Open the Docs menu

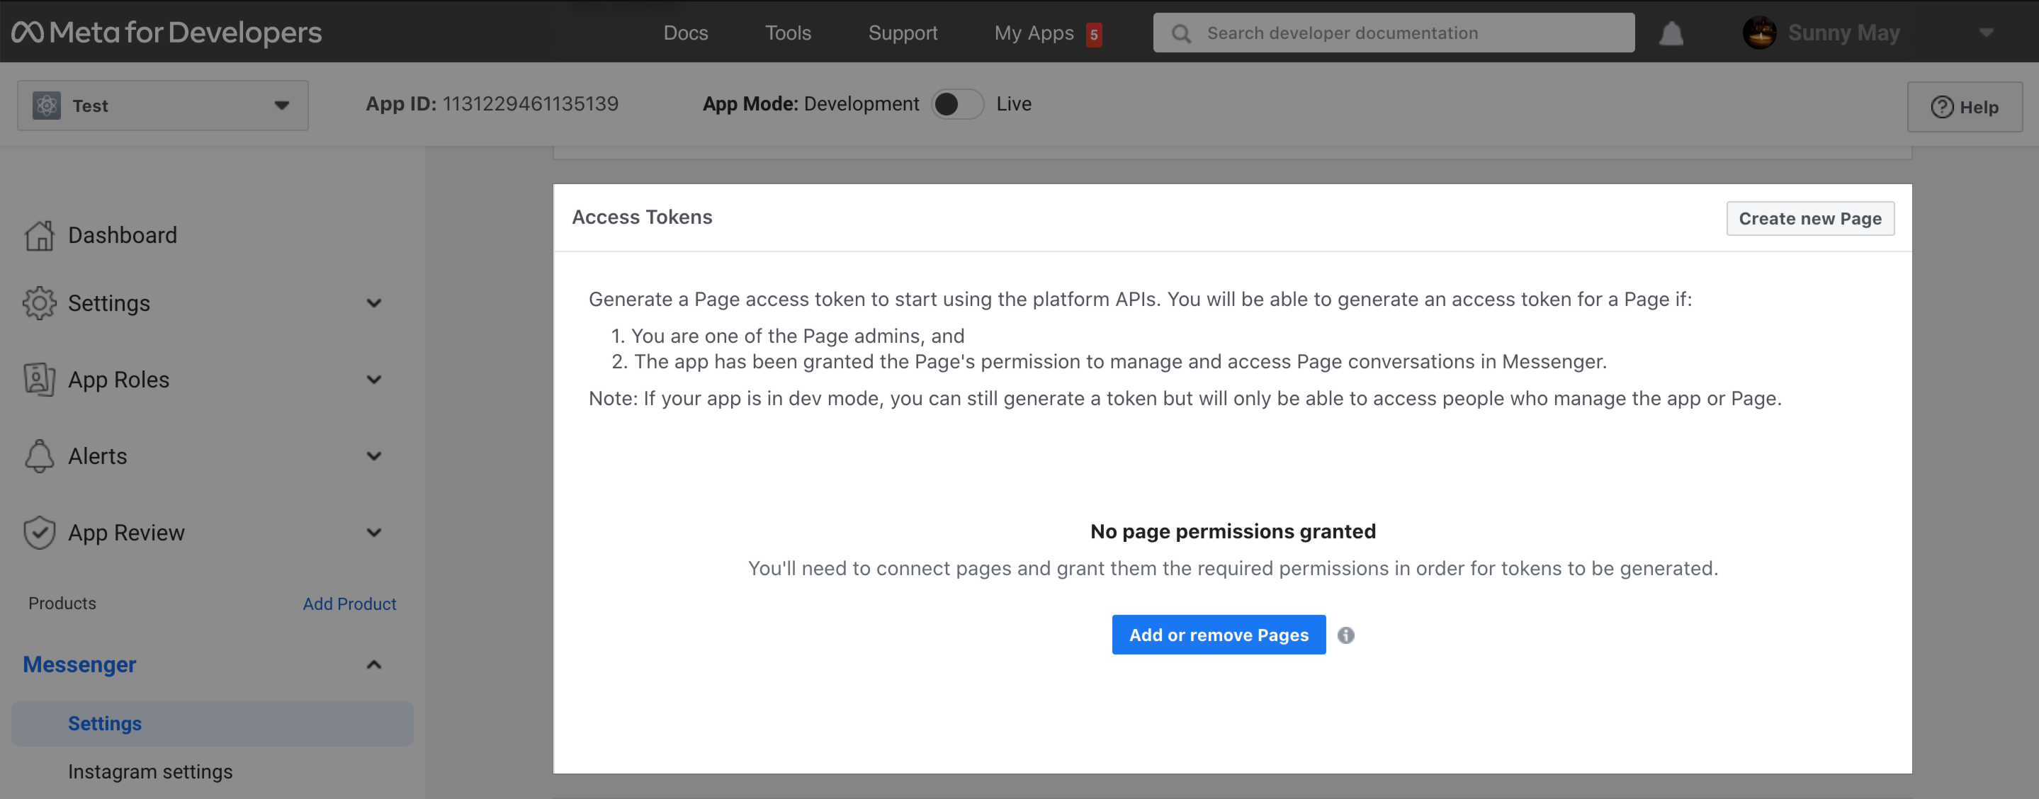(686, 33)
